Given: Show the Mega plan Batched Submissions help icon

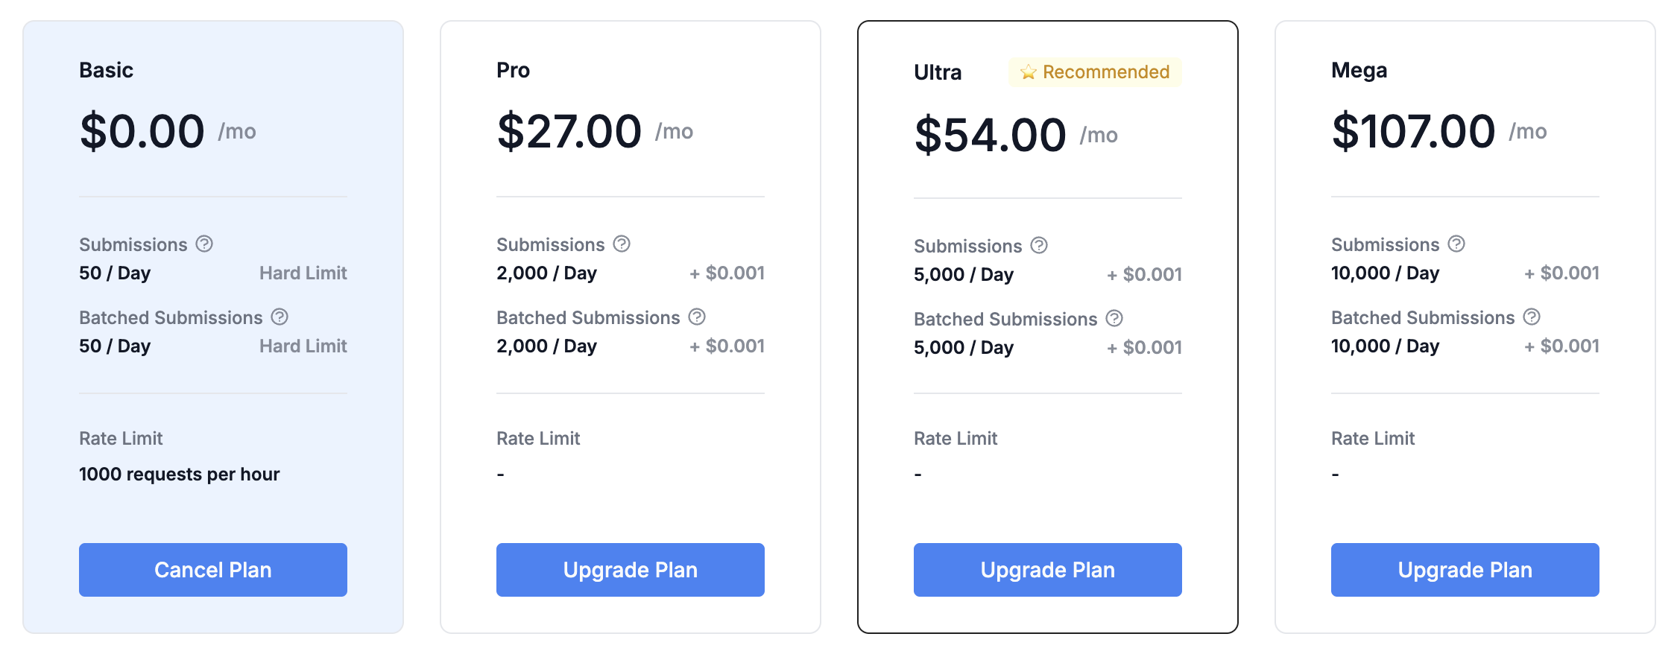Looking at the screenshot, I should point(1532,317).
